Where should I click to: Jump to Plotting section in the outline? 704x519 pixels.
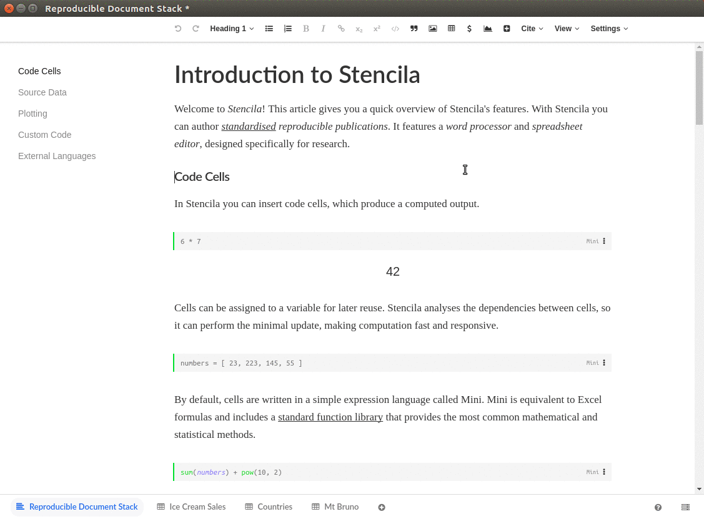(32, 114)
